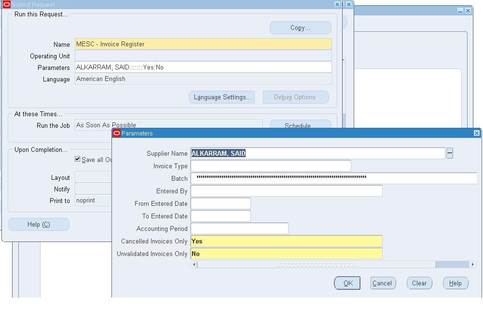
Task: Click the Oracle icon in Parameters title bar
Action: (117, 134)
